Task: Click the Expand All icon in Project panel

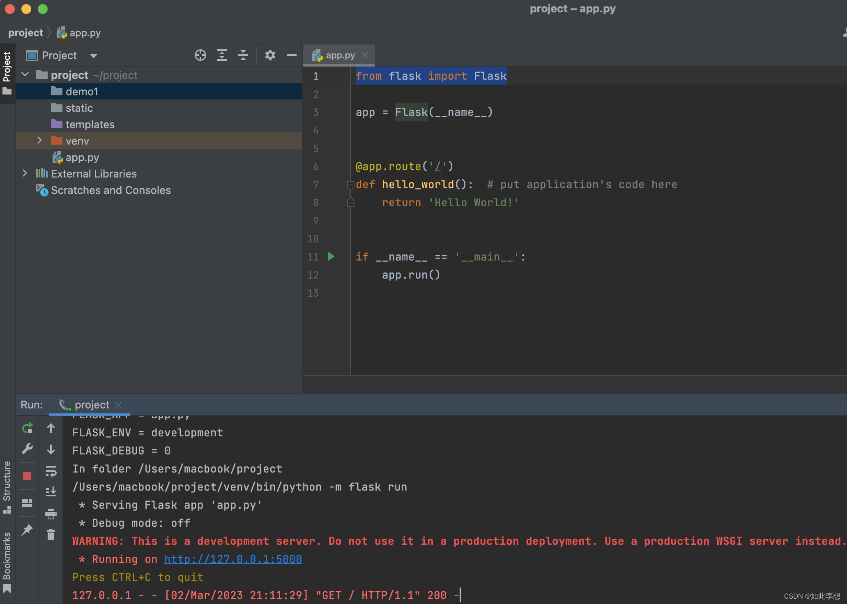Action: tap(222, 55)
